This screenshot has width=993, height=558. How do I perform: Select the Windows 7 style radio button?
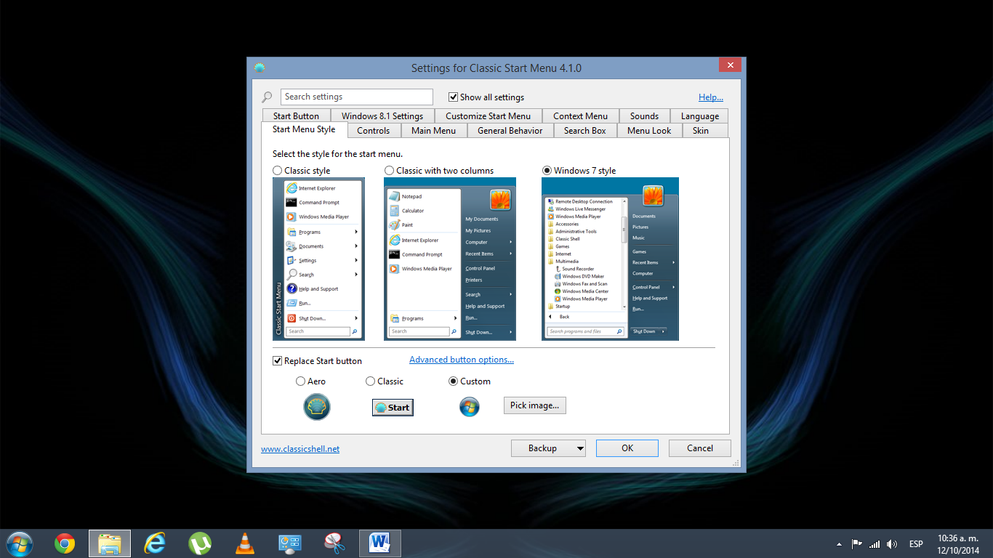[x=547, y=170]
